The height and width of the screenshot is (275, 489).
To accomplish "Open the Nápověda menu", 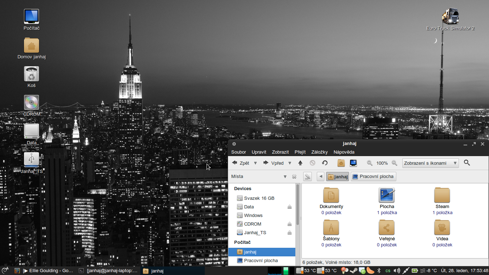I will coord(344,152).
